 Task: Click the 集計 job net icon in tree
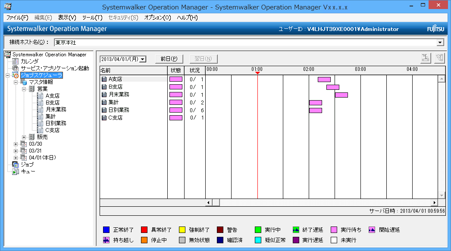40,116
